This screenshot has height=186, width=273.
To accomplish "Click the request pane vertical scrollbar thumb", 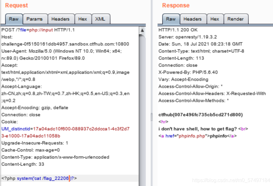I will (142, 110).
